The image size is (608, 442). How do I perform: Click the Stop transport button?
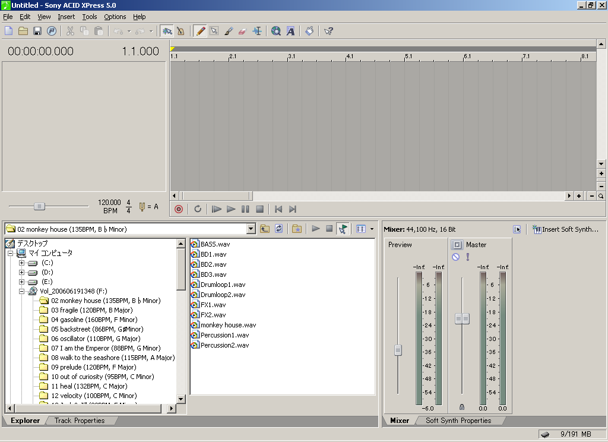[260, 209]
